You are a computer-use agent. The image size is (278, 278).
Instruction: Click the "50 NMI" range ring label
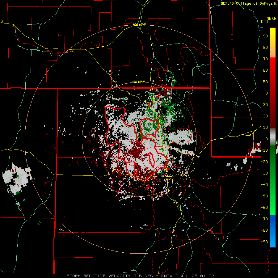pos(139,82)
